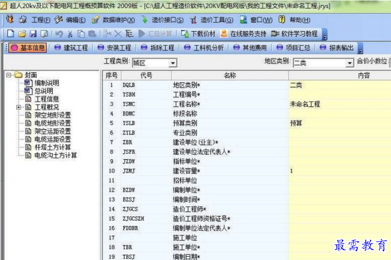Click the first icon at menu bar start
The image size is (391, 260).
[10, 19]
